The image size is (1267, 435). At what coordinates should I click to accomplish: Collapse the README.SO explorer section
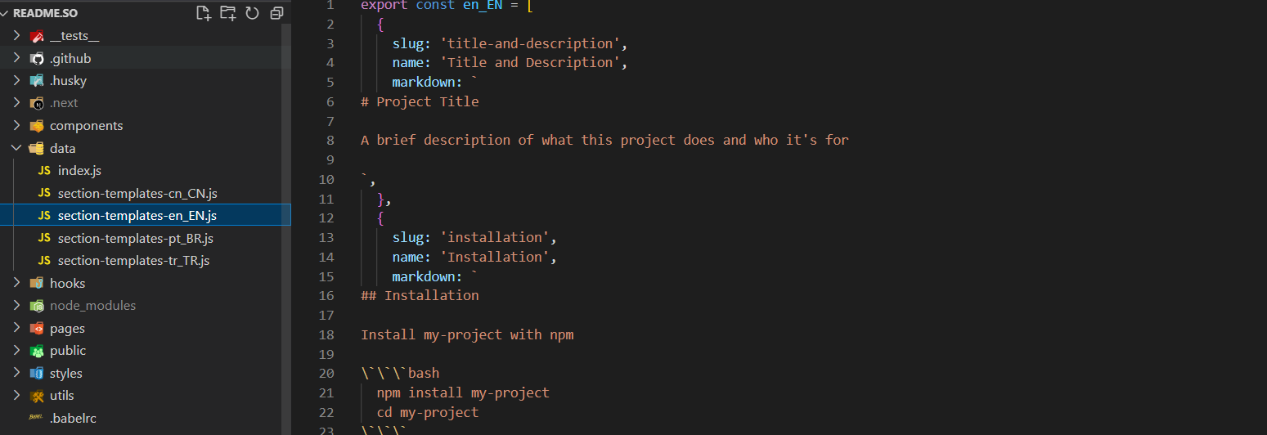[5, 14]
